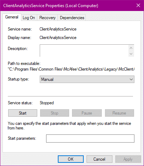The height and width of the screenshot is (166, 144).
Task: Focus the Start parameters text field
Action: 90,138
